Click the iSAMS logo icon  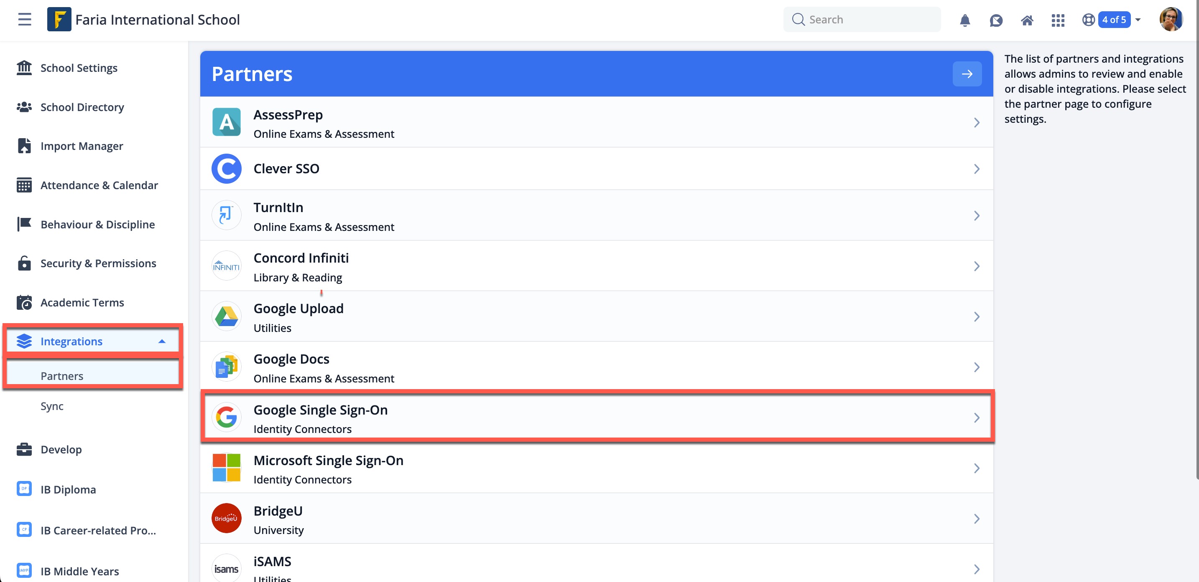pyautogui.click(x=226, y=569)
